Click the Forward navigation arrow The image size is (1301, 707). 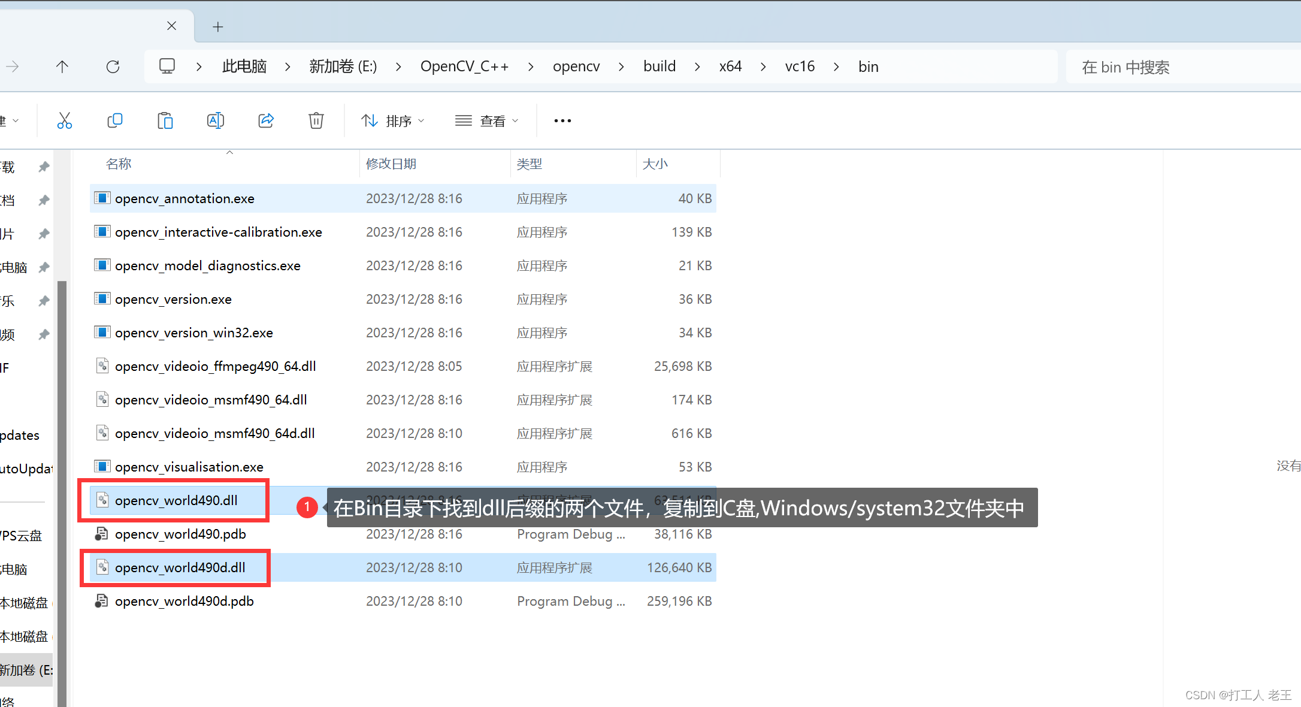(12, 67)
